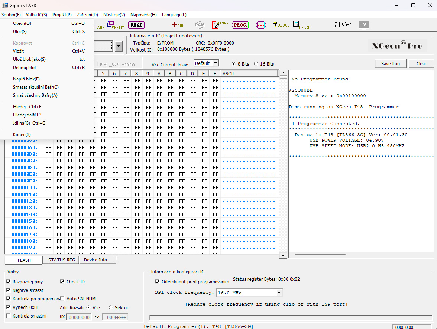Viewport: 437px width, 329px height.
Task: Toggle Kontrola po programování checkbox
Action: click(8, 299)
